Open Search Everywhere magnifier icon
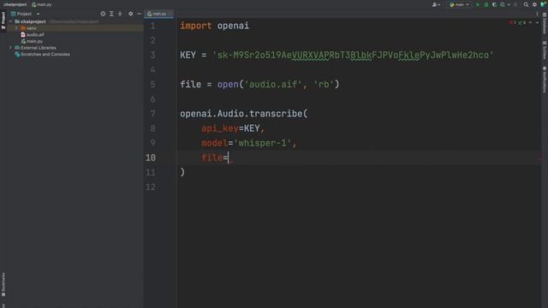The height and width of the screenshot is (308, 548). point(526,4)
